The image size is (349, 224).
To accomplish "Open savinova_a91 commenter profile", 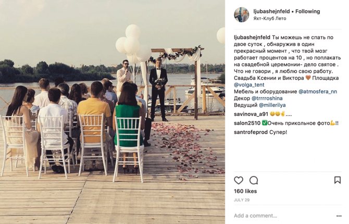I will (x=251, y=114).
